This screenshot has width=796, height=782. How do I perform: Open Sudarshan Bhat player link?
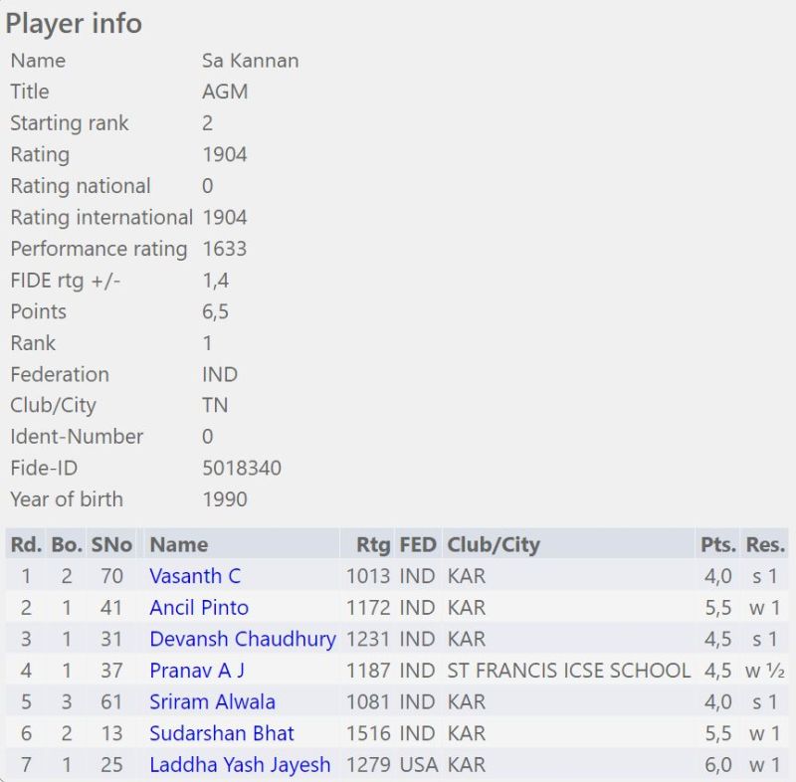pyautogui.click(x=222, y=734)
